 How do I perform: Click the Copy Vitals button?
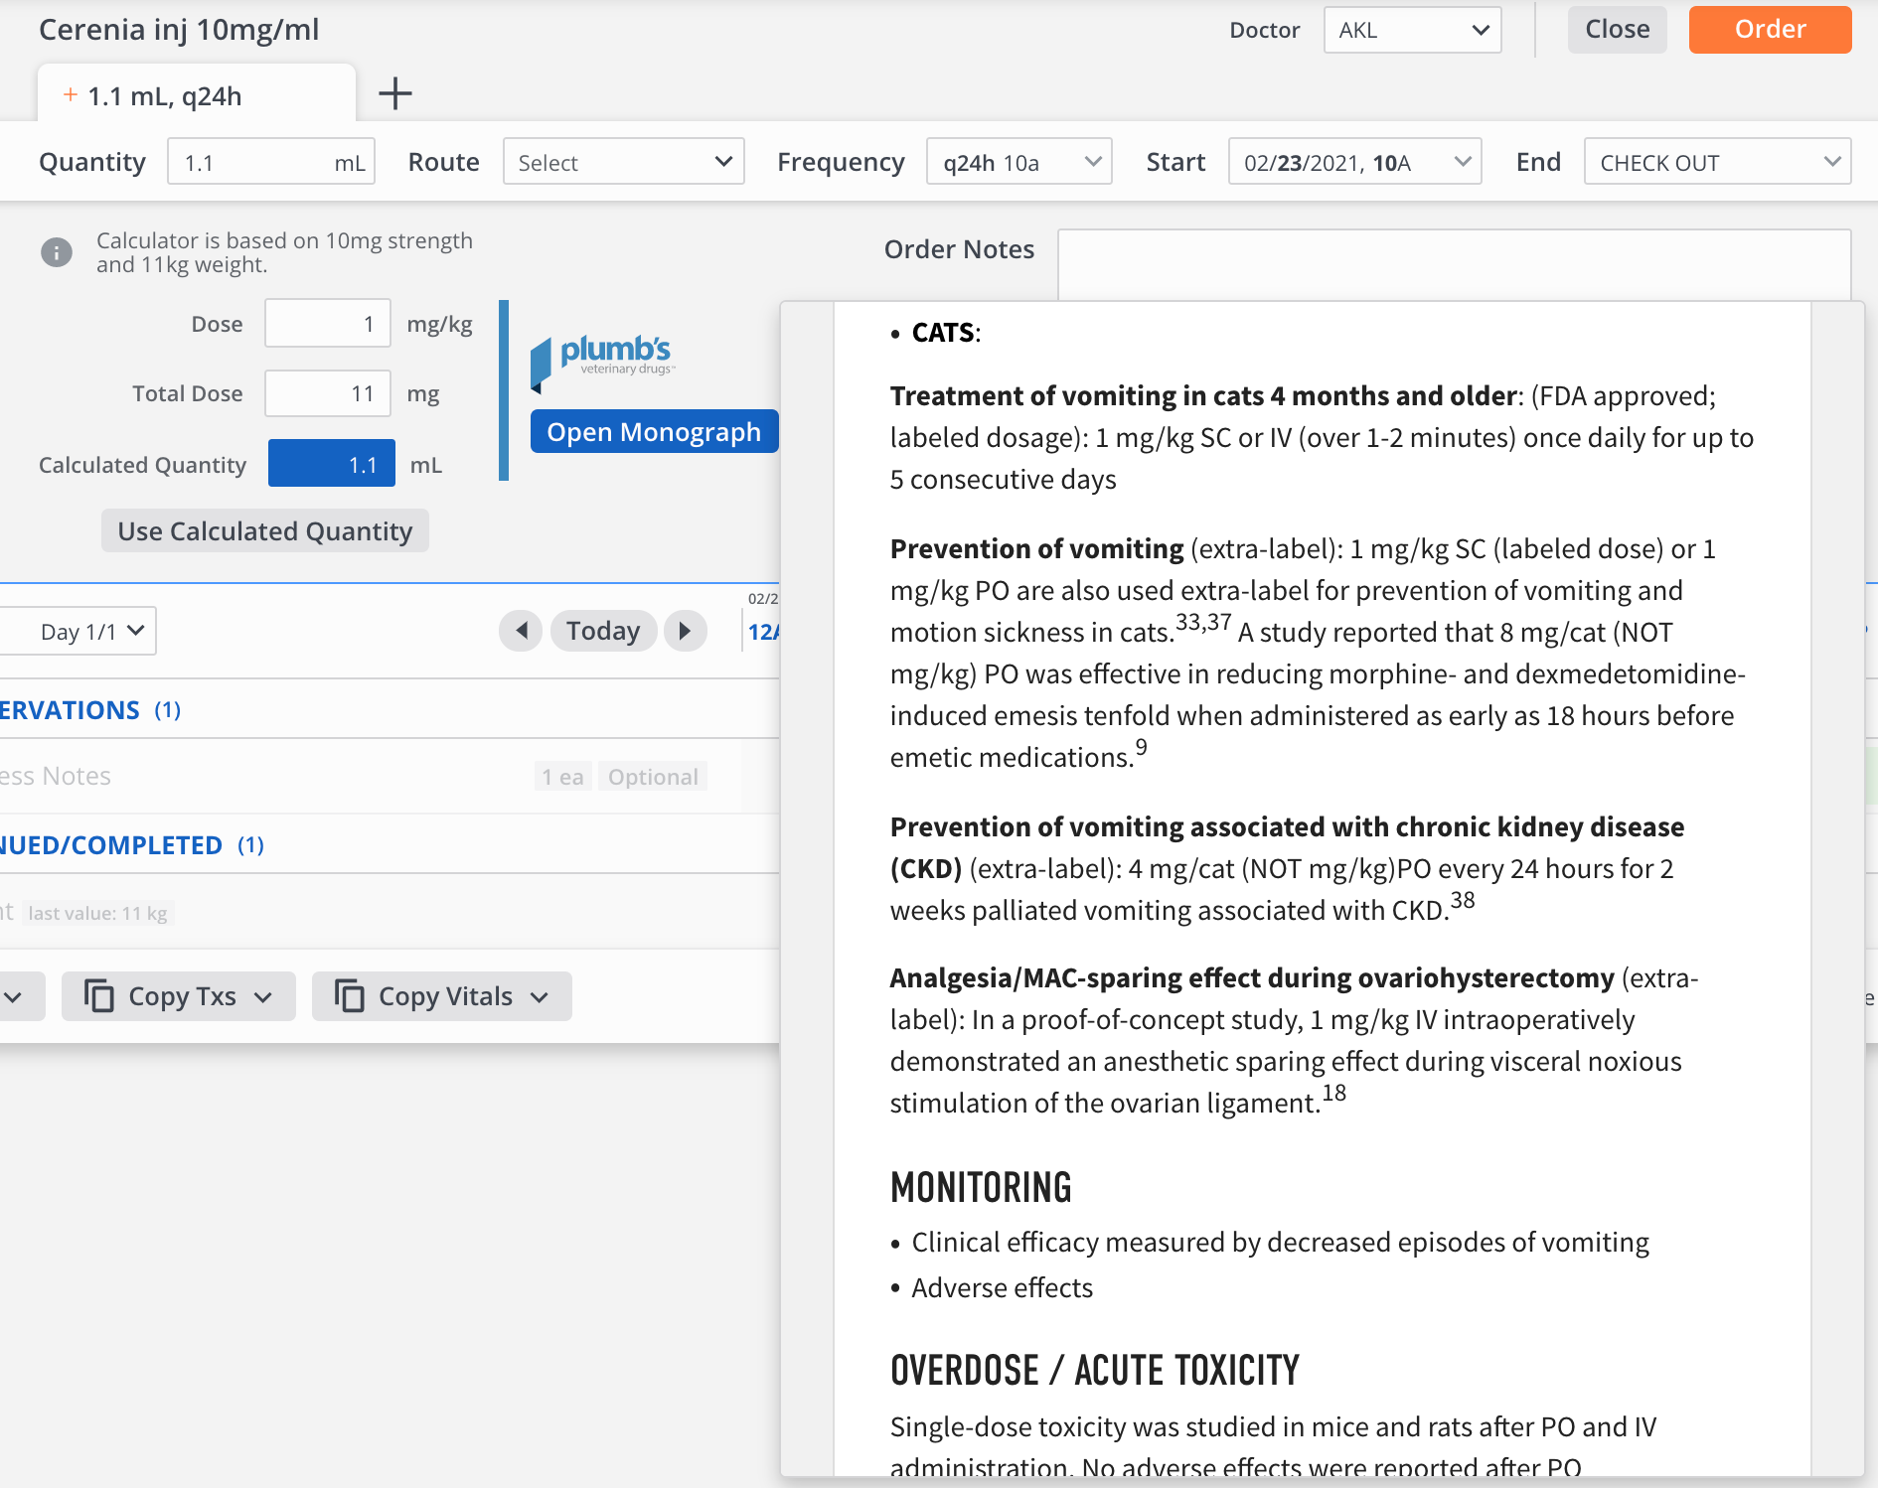[x=442, y=996]
